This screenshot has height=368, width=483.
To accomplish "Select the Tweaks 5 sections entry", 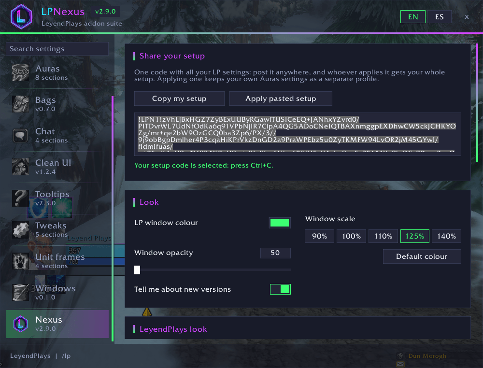I will coord(57,230).
